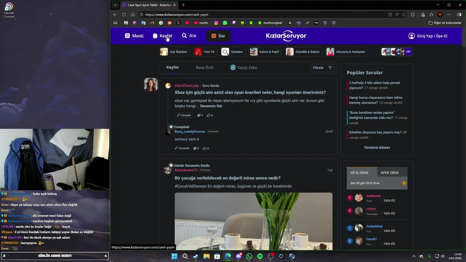Screen dimensions: 466x262
Task: Switch to the Bana Özel tab
Action: point(204,67)
